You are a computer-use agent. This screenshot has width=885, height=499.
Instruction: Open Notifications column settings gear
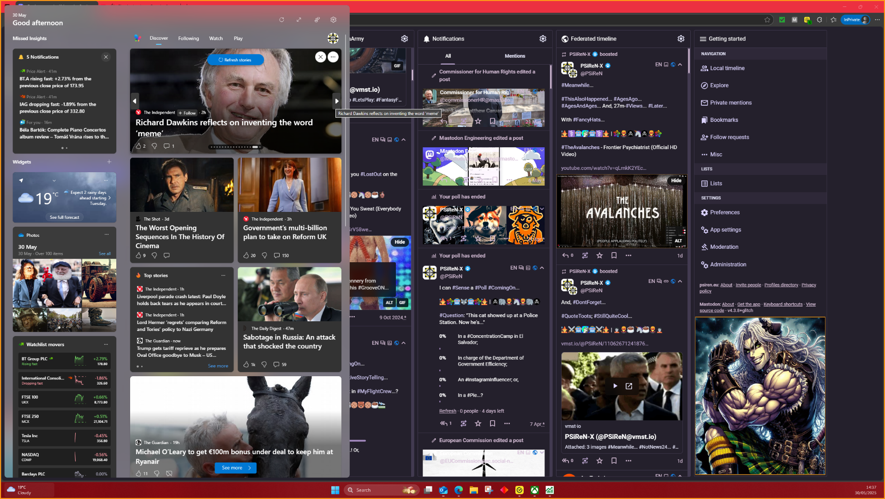(543, 39)
